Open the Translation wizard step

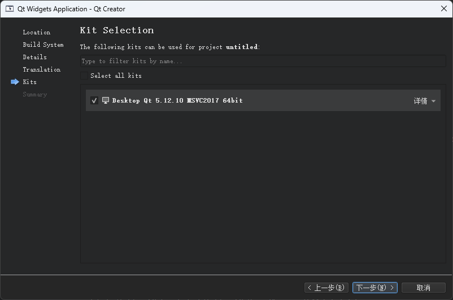pyautogui.click(x=41, y=69)
